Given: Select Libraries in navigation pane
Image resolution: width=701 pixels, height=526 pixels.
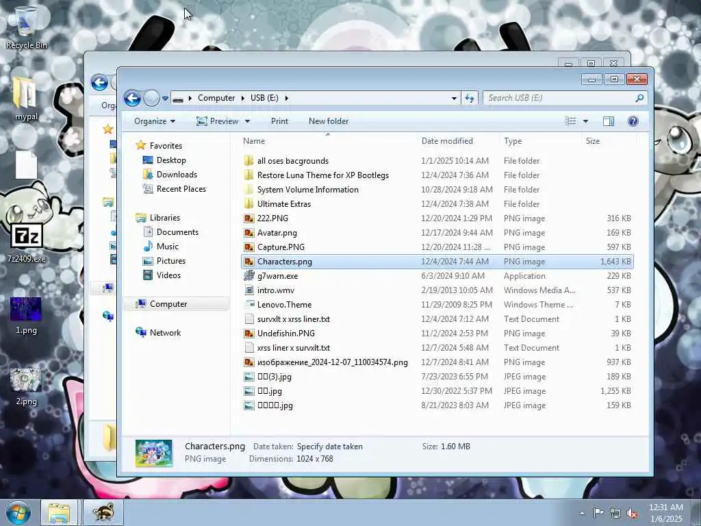Looking at the screenshot, I should pyautogui.click(x=164, y=218).
